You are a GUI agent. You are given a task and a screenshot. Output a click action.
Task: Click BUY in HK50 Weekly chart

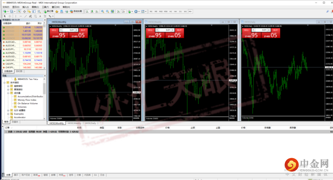coord(179,30)
